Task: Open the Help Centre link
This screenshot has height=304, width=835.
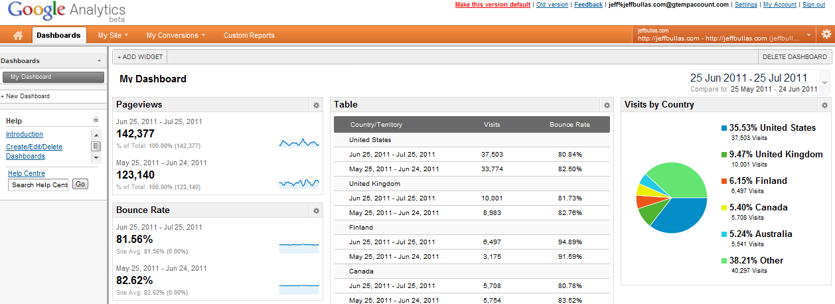Action: 27,173
